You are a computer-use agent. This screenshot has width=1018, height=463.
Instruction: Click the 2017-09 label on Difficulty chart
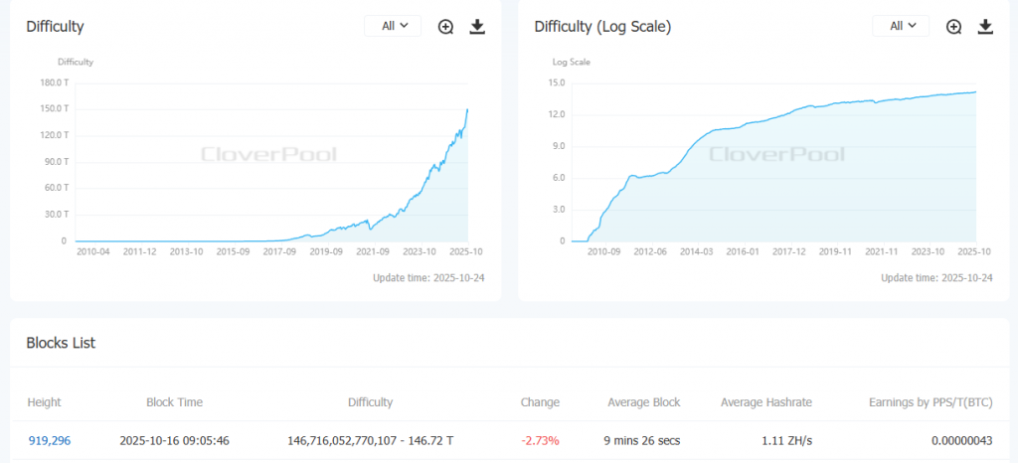click(x=281, y=252)
